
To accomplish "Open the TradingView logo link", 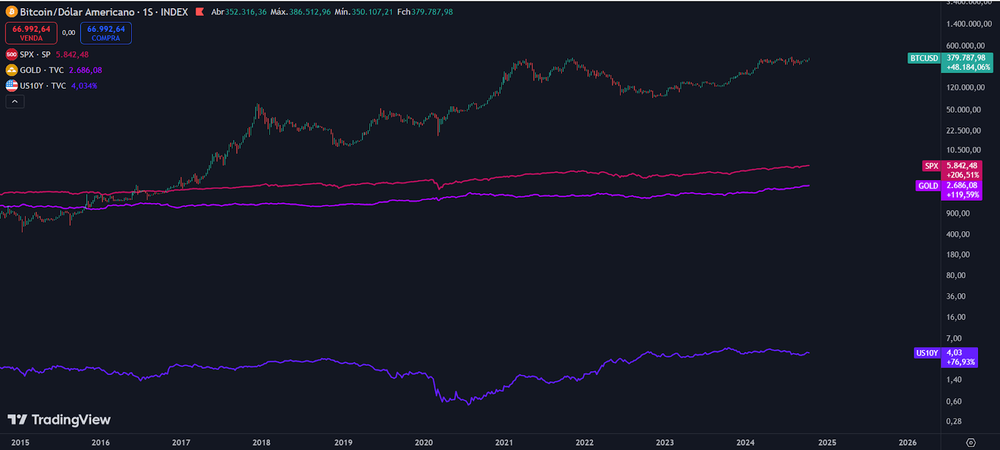I will (x=59, y=419).
